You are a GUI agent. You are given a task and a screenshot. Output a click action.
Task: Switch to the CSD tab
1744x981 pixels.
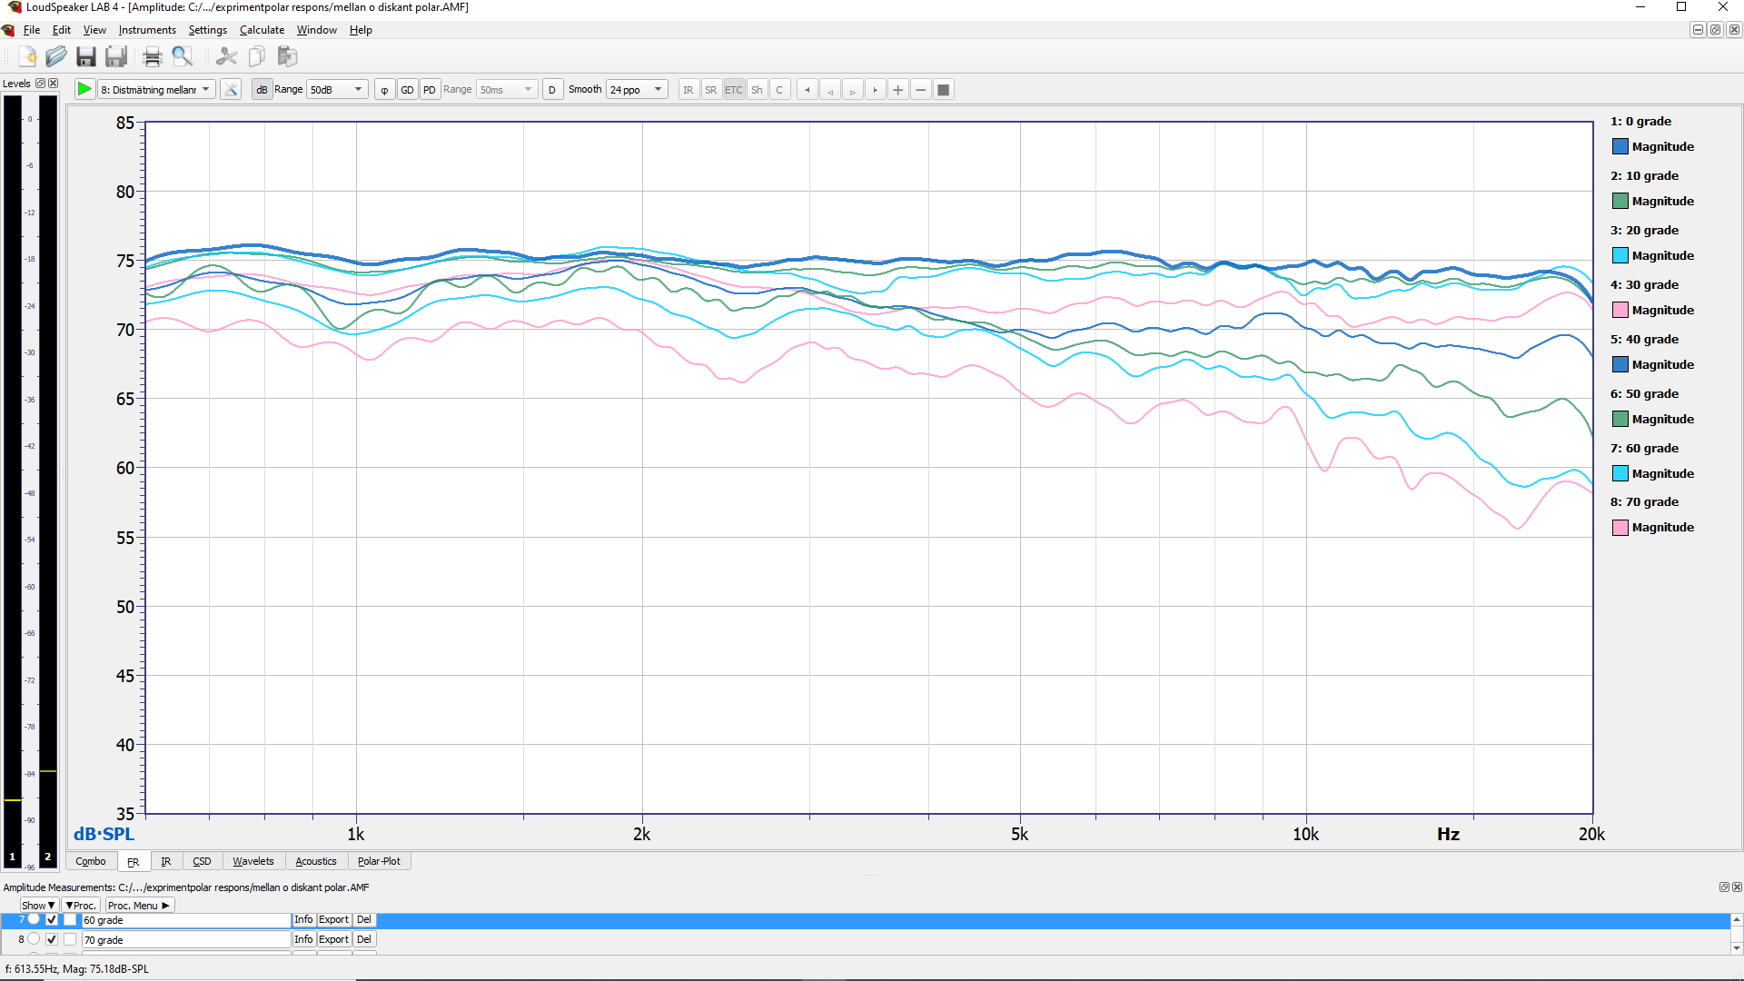[x=202, y=861]
